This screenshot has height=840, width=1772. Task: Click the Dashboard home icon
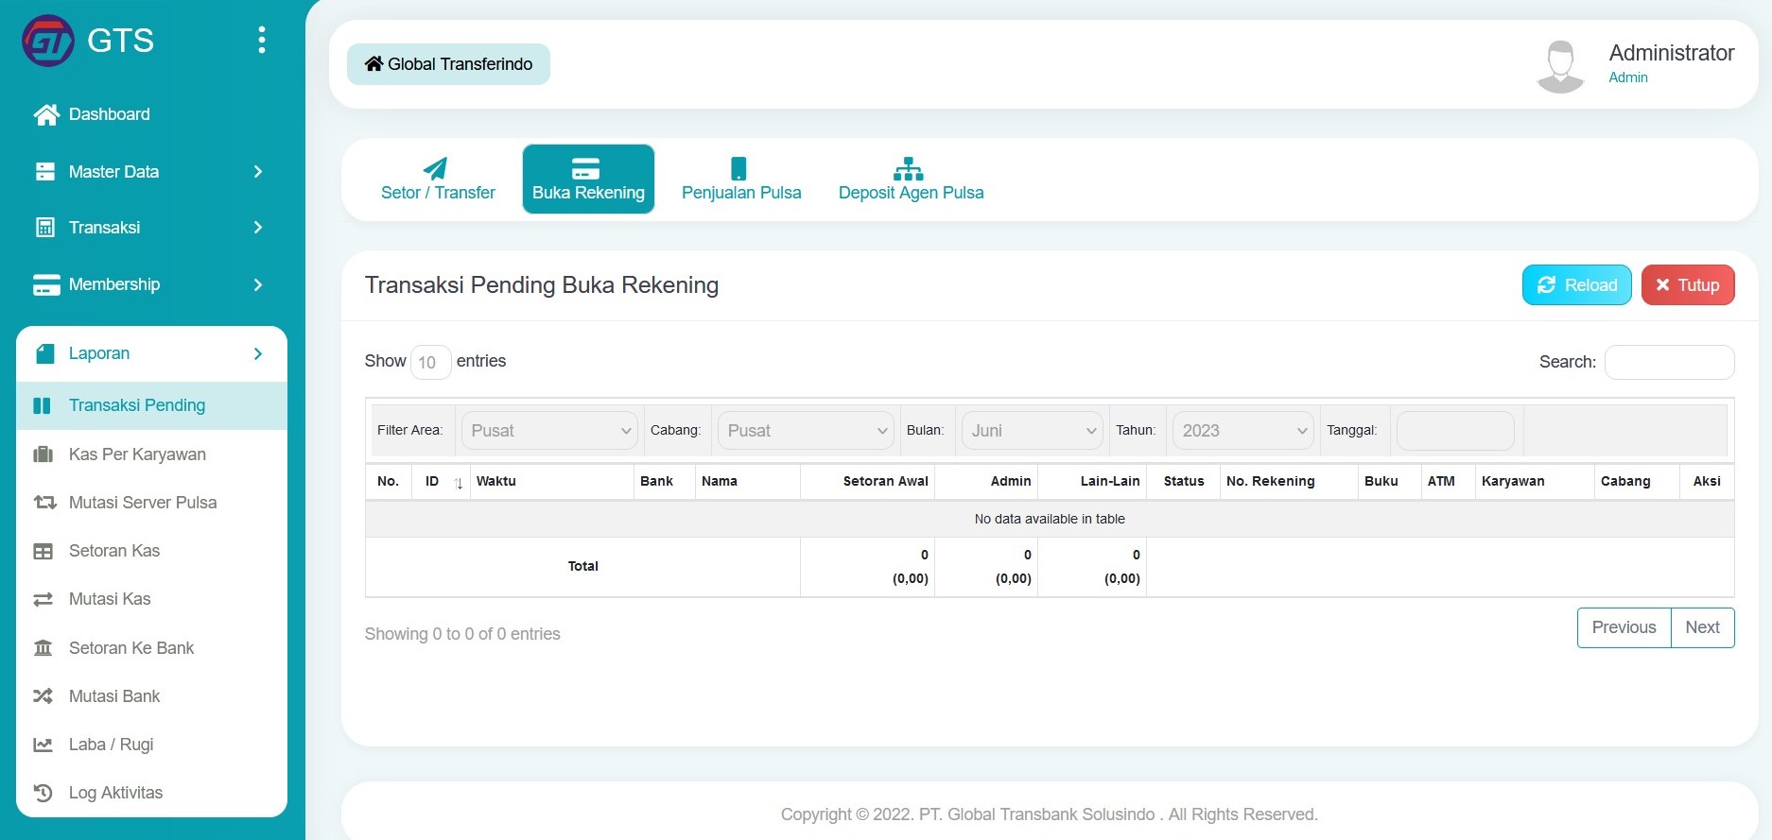tap(46, 114)
